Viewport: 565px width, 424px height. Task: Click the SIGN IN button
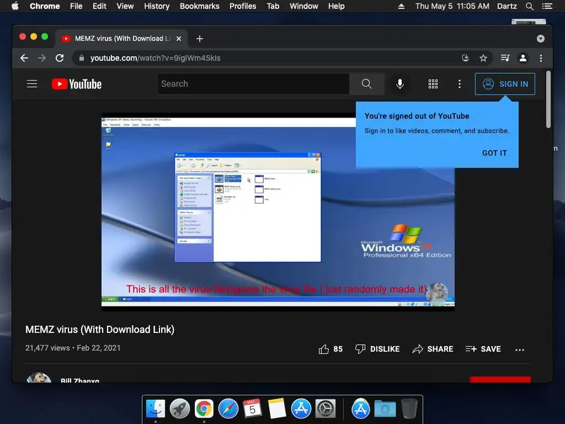pyautogui.click(x=505, y=84)
